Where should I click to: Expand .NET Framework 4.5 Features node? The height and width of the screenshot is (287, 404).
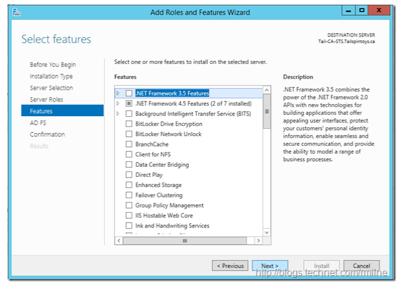click(118, 104)
